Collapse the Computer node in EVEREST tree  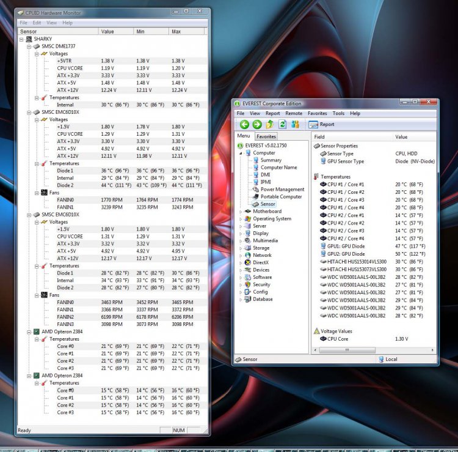tap(241, 153)
